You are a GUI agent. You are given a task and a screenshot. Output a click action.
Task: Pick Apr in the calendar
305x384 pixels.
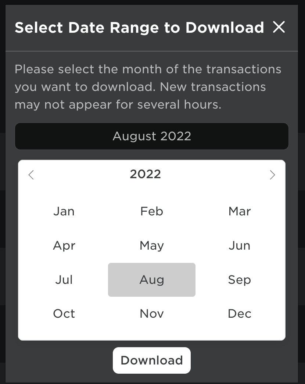point(64,246)
